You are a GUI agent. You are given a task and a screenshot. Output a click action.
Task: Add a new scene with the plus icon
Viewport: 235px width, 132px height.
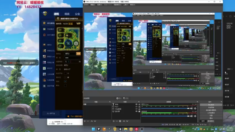85,121
